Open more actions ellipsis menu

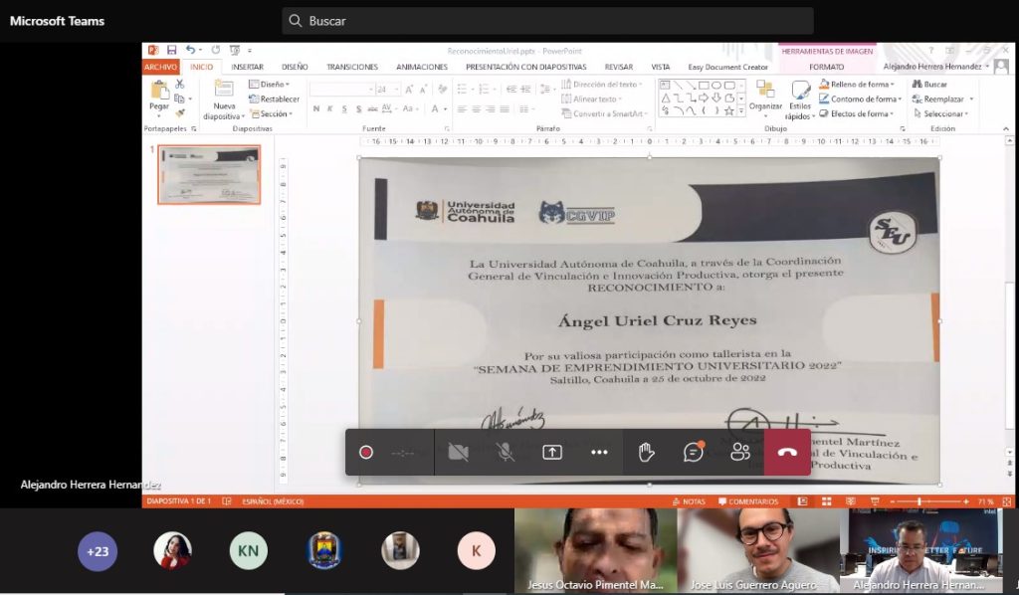(599, 452)
